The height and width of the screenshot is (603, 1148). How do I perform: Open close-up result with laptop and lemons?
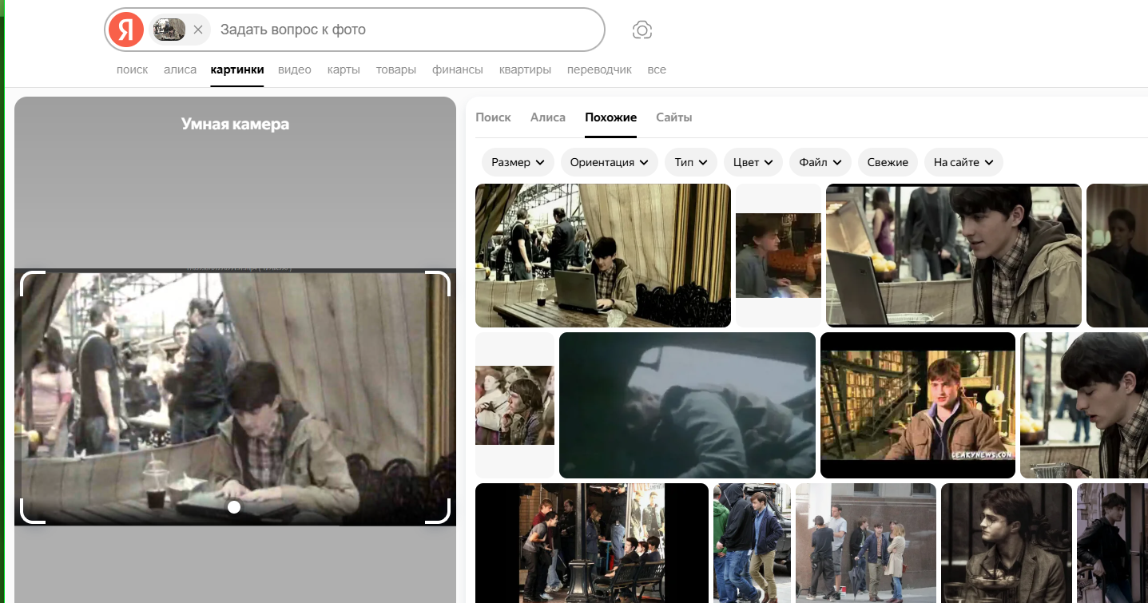pos(954,256)
